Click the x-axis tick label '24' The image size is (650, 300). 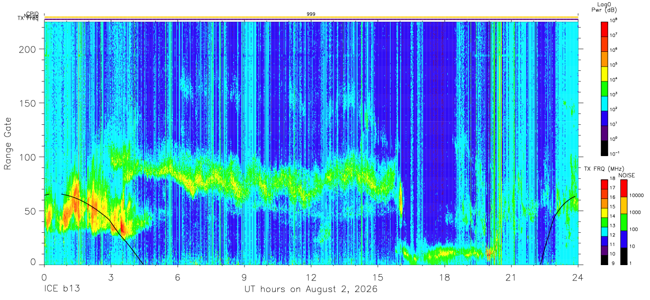coord(578,277)
